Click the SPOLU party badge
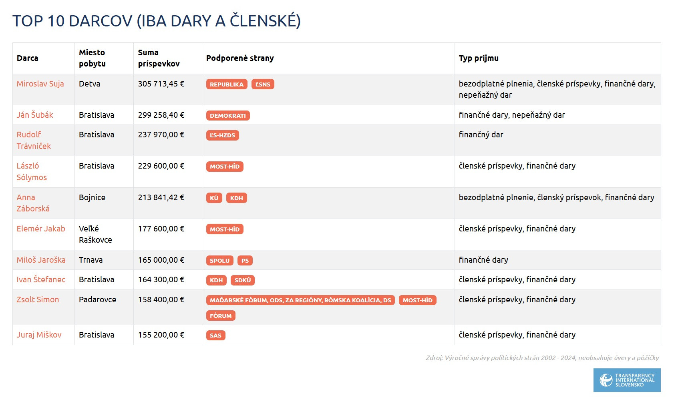674x400 pixels. (219, 261)
